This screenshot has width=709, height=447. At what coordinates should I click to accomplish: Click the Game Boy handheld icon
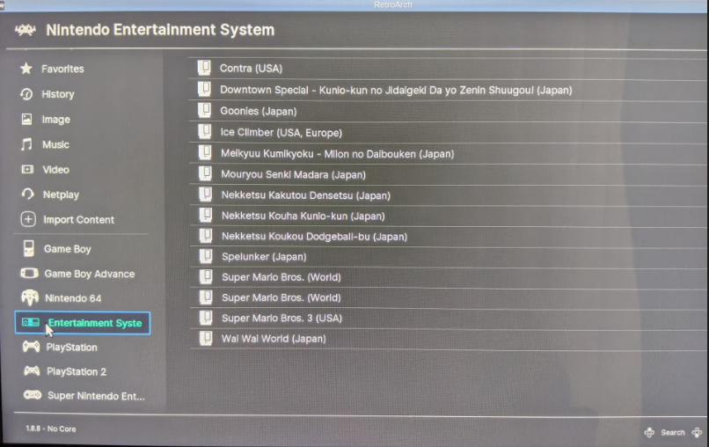coord(28,248)
